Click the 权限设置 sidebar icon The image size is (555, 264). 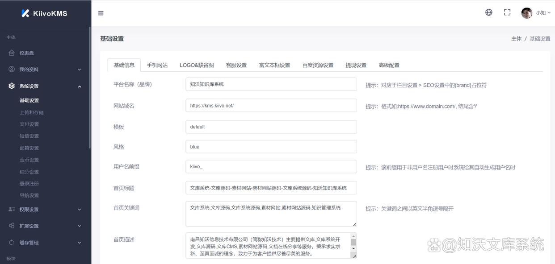point(12,209)
